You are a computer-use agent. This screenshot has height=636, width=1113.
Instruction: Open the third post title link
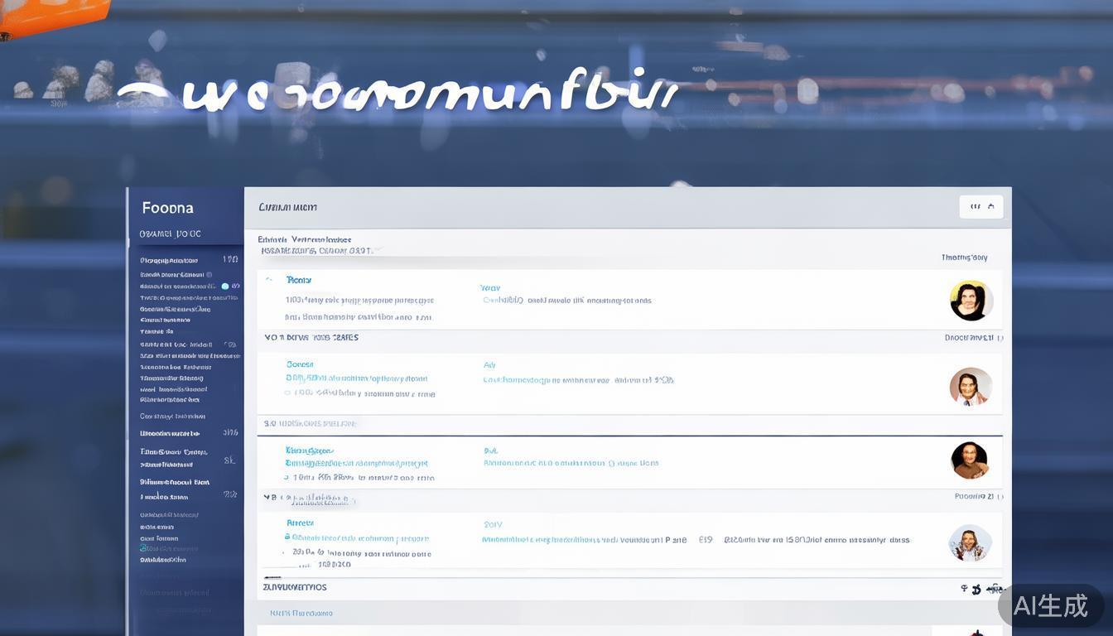point(309,450)
